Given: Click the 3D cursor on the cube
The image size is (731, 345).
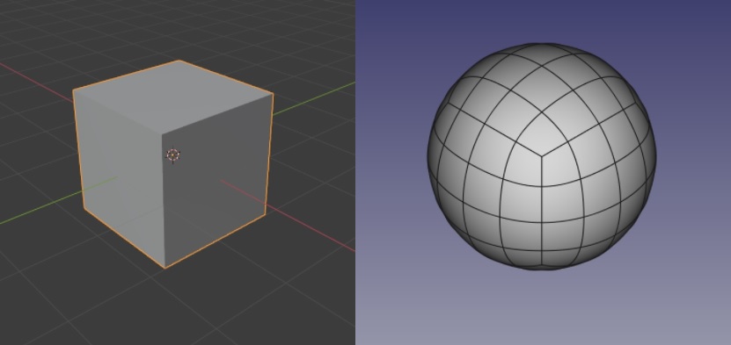Looking at the screenshot, I should point(173,155).
